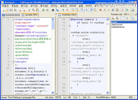
Task: Close the Function List panel
Action: [x=136, y=14]
